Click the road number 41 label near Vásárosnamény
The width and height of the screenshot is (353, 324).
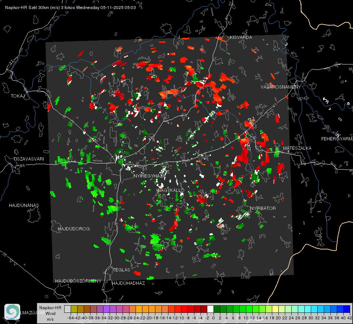tap(274, 106)
